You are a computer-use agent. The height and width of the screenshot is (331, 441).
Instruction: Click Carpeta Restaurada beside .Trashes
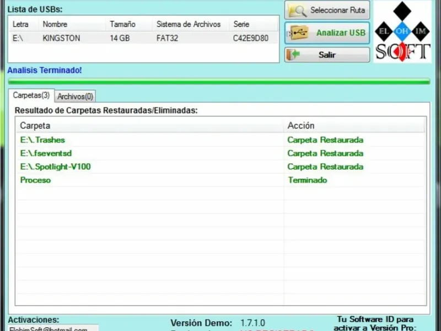(x=325, y=140)
